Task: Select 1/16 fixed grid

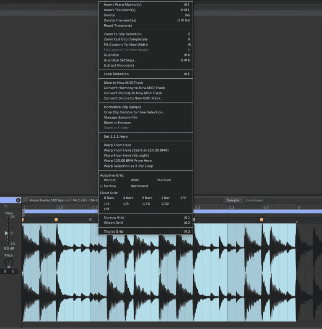Action: point(146,204)
